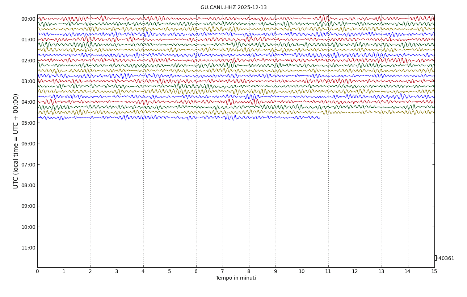Click the 09:00 label on the y-axis
467x297 pixels.
tap(28, 206)
